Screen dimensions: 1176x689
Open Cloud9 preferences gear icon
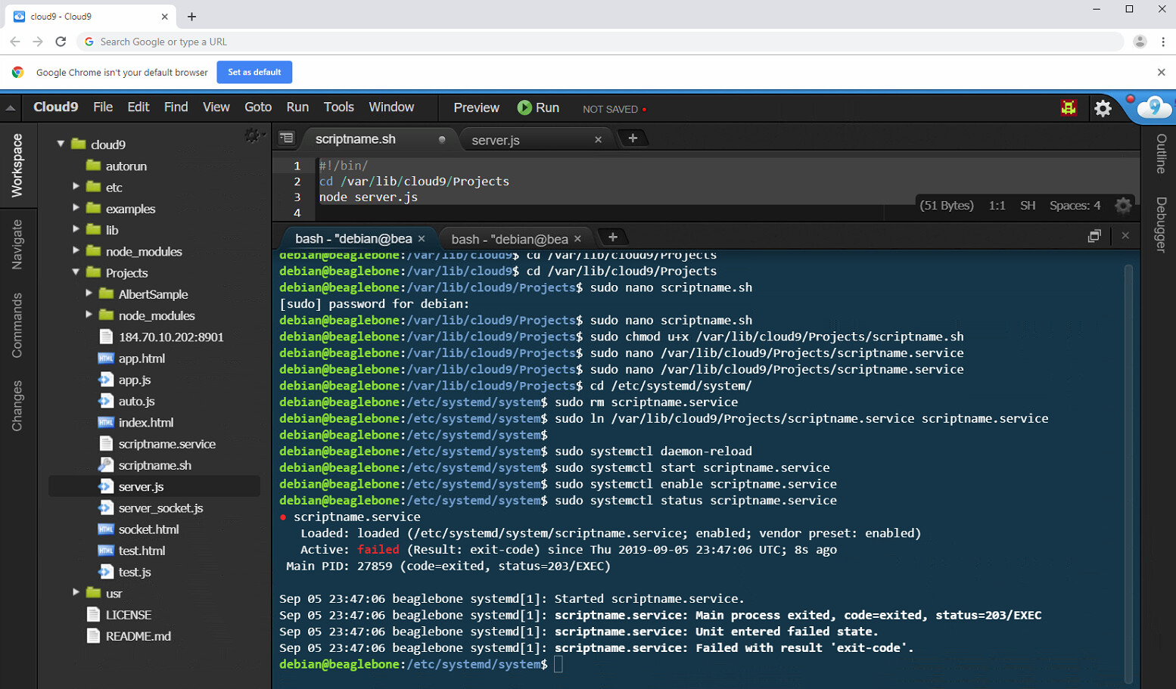point(1103,108)
